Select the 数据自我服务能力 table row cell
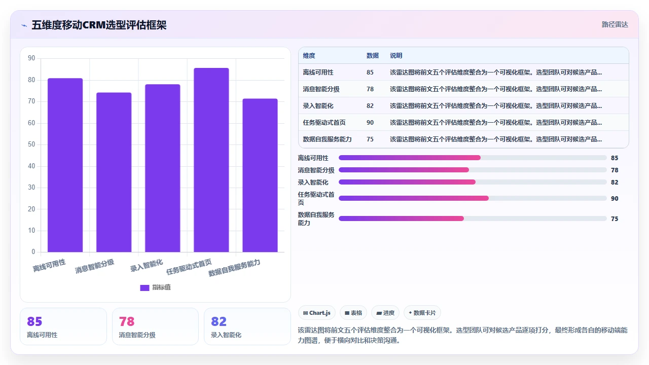The image size is (649, 365). 327,139
